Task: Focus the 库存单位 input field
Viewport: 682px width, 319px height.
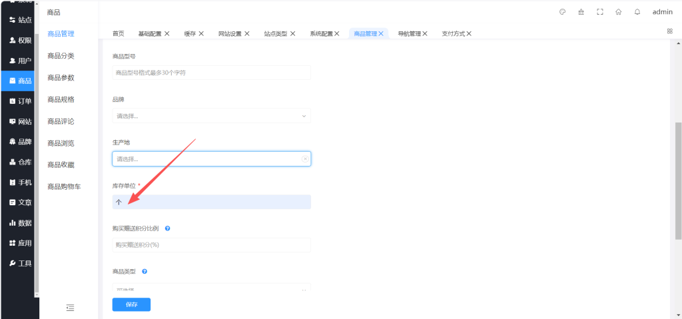Action: [211, 202]
